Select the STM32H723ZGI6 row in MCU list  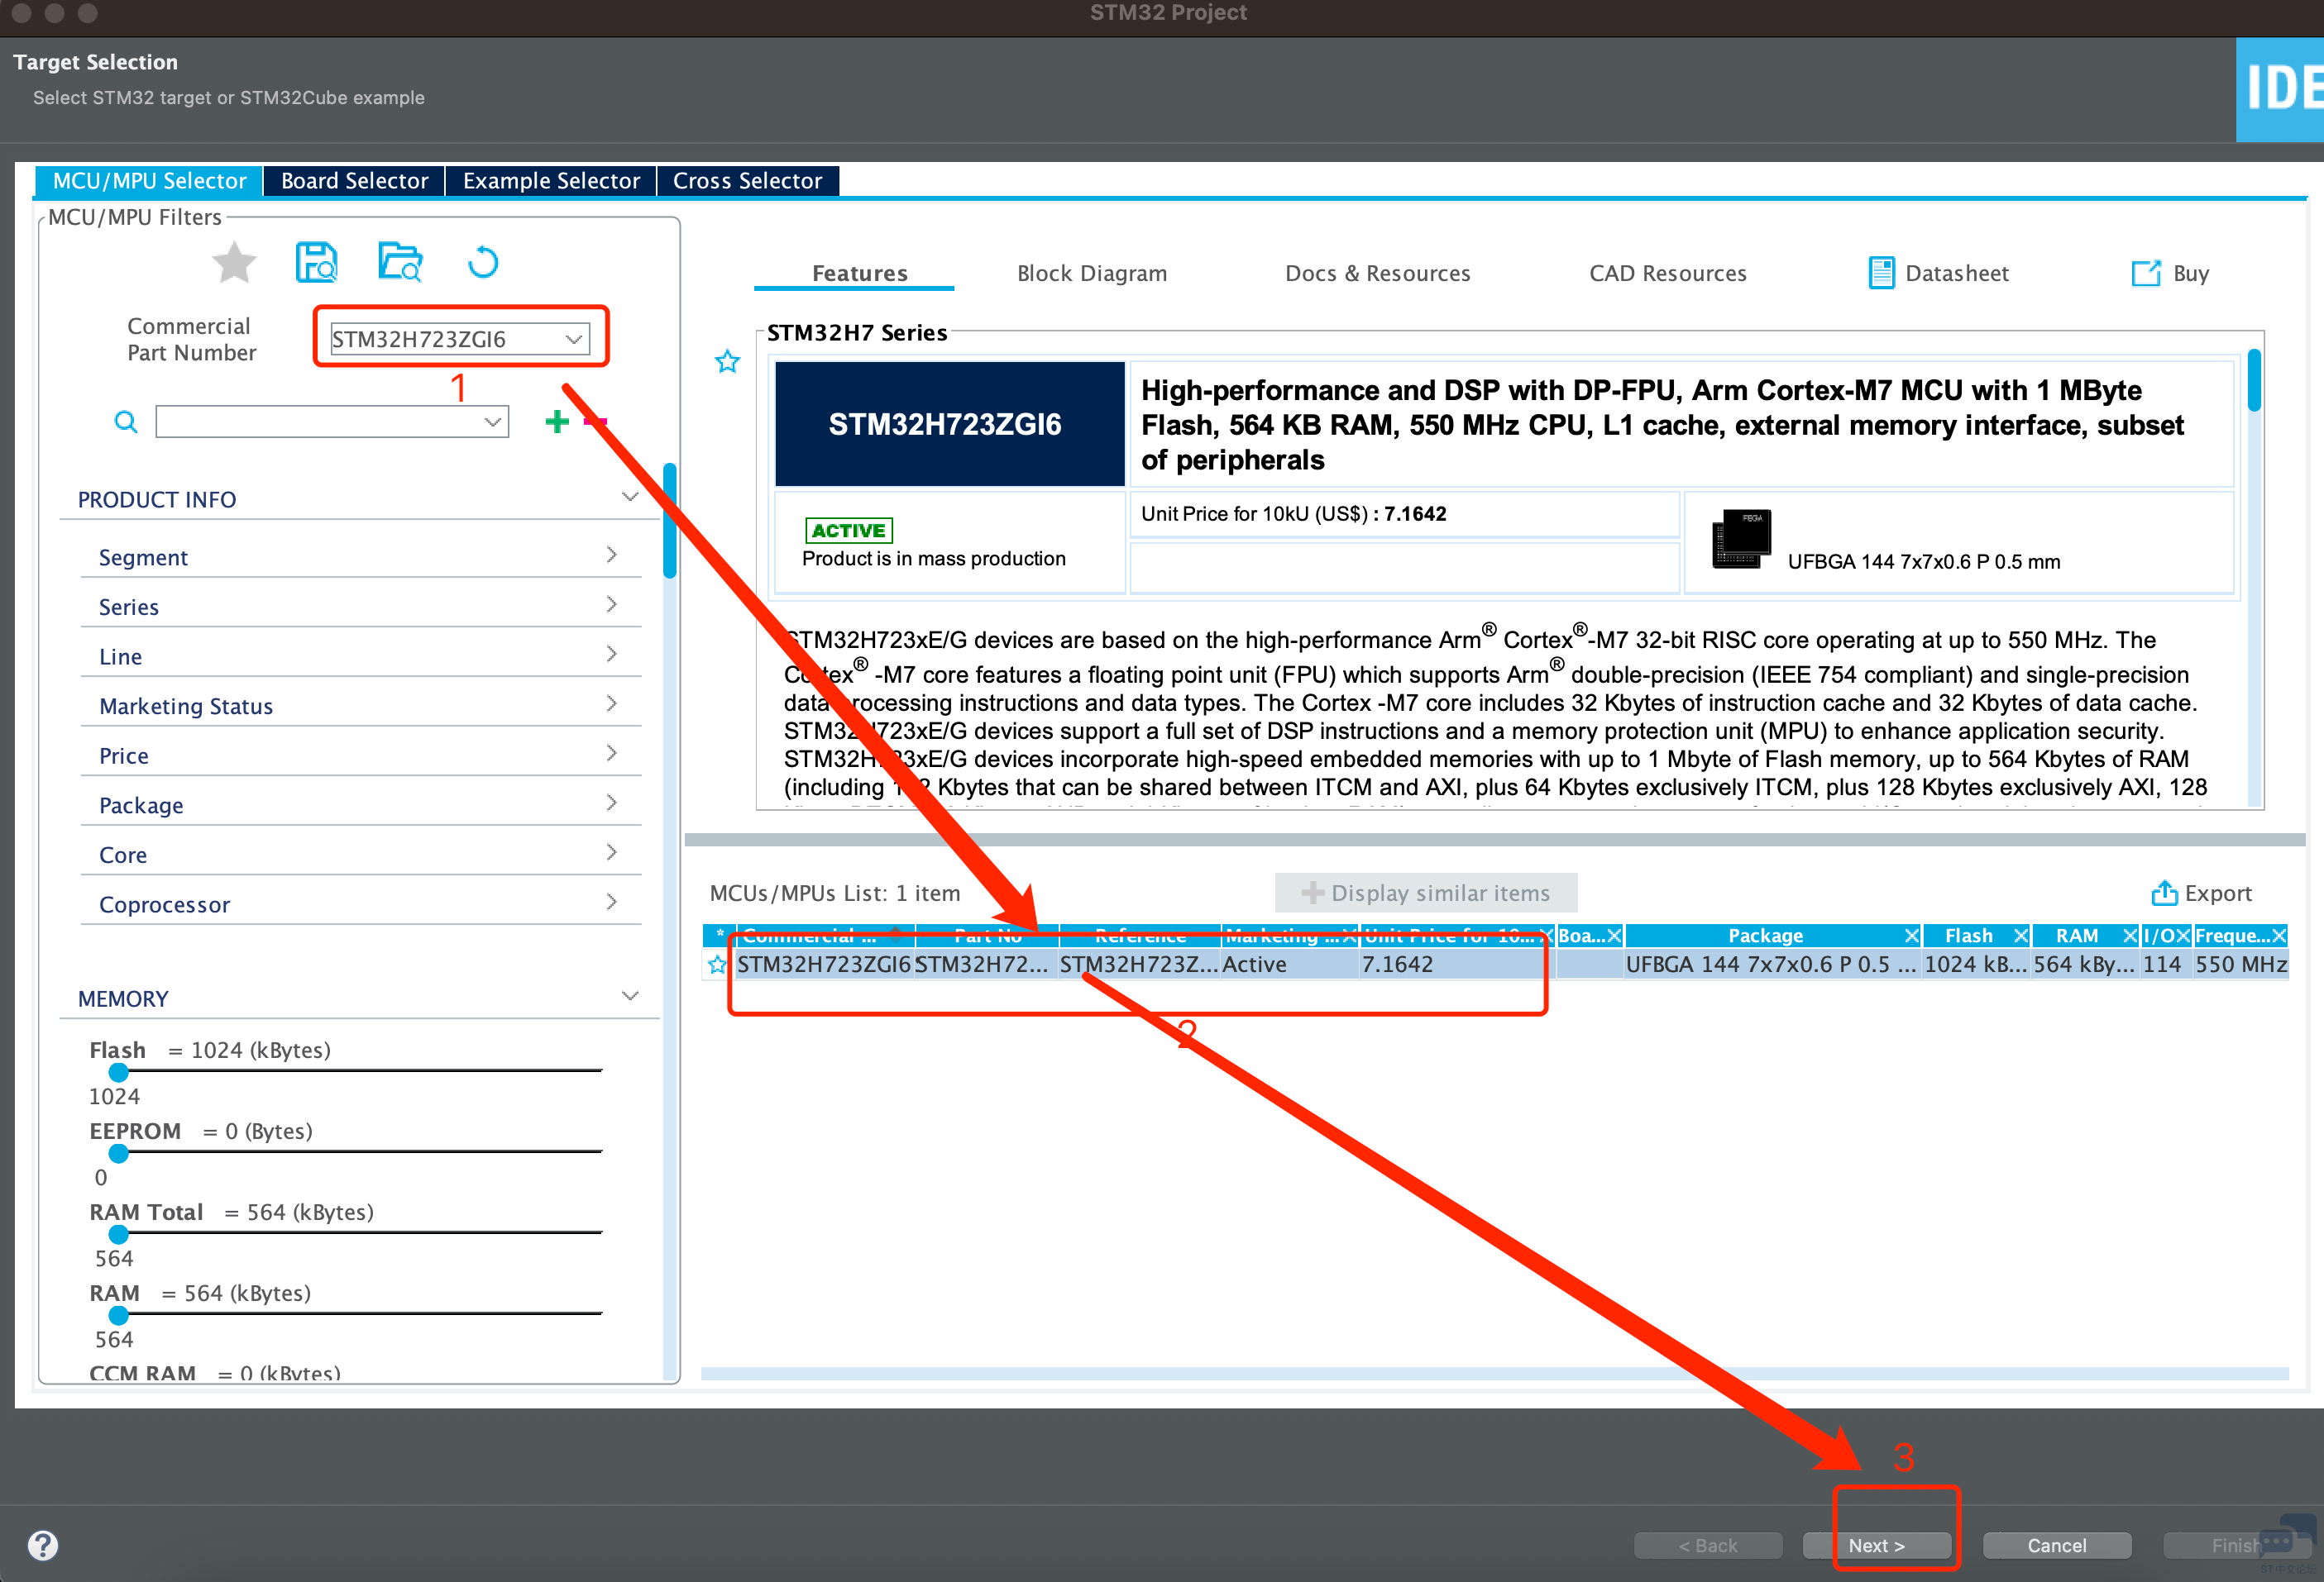pos(1496,965)
